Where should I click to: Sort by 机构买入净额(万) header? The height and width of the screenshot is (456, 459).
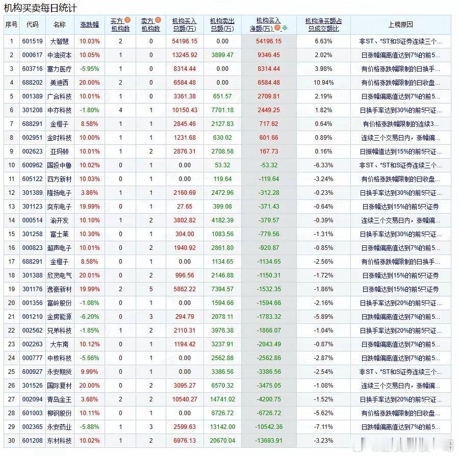(x=265, y=25)
